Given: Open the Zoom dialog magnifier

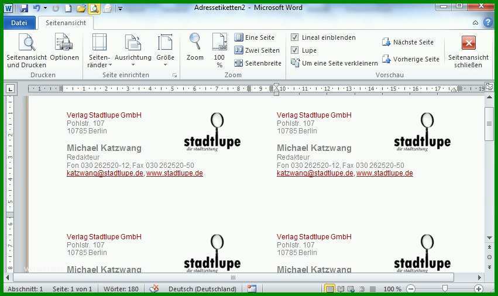Looking at the screenshot, I should coord(195,47).
